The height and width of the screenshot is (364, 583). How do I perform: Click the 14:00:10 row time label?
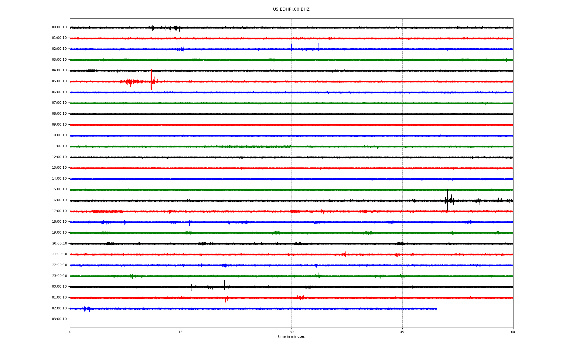click(x=59, y=179)
